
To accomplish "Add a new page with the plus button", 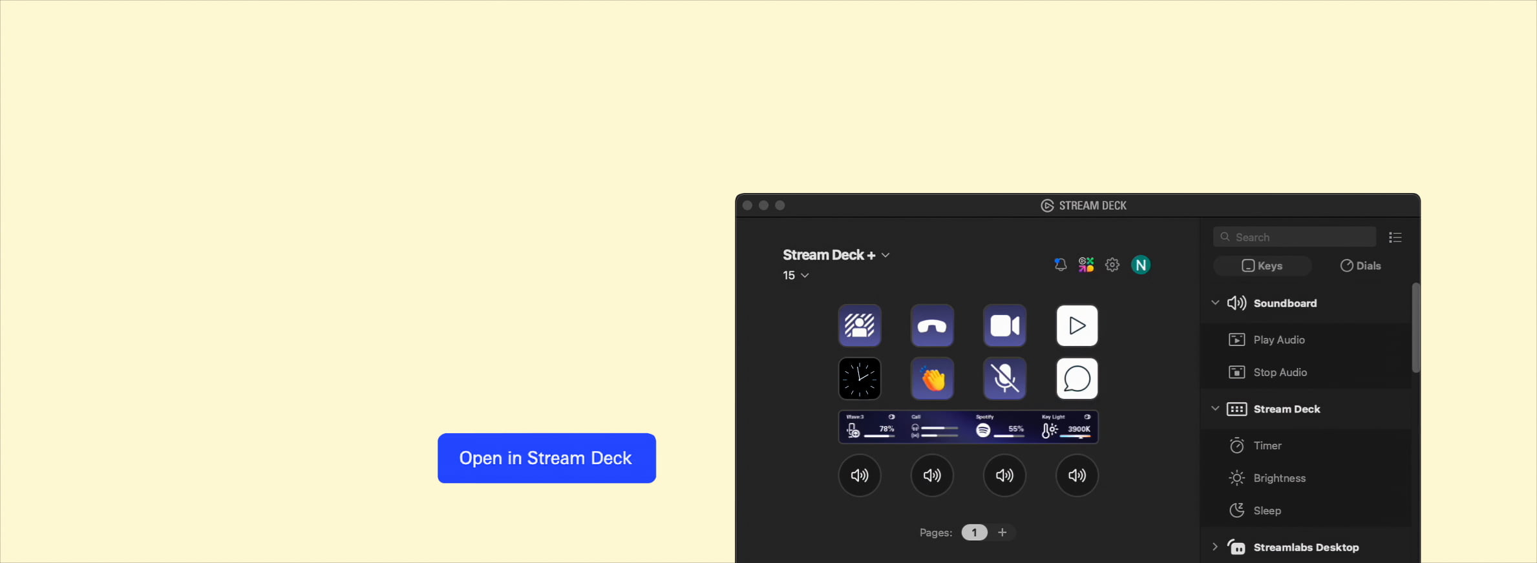I will pyautogui.click(x=1002, y=533).
